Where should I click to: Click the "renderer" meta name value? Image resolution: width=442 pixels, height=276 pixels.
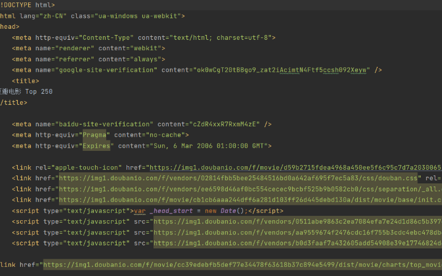pyautogui.click(x=74, y=48)
